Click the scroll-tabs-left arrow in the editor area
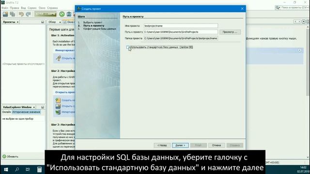Image resolution: width=310 pixels, height=174 pixels. click(x=295, y=21)
